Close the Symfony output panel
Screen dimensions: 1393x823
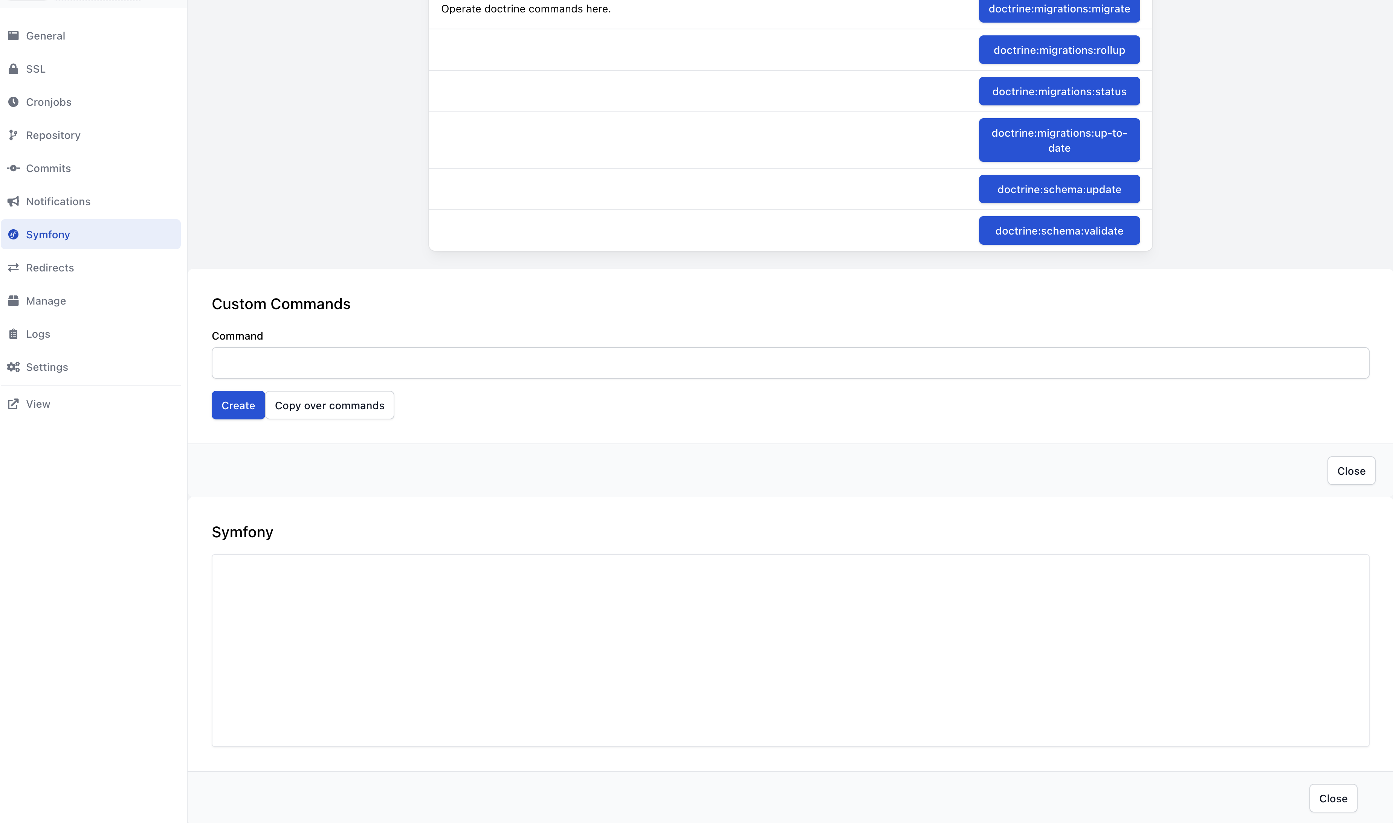(x=1333, y=799)
